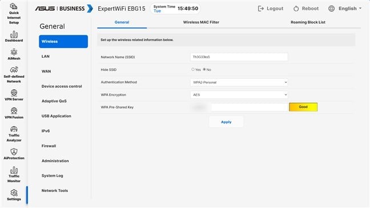Switch to Roaming Block List tab
Image resolution: width=370 pixels, height=208 pixels.
pyautogui.click(x=308, y=22)
